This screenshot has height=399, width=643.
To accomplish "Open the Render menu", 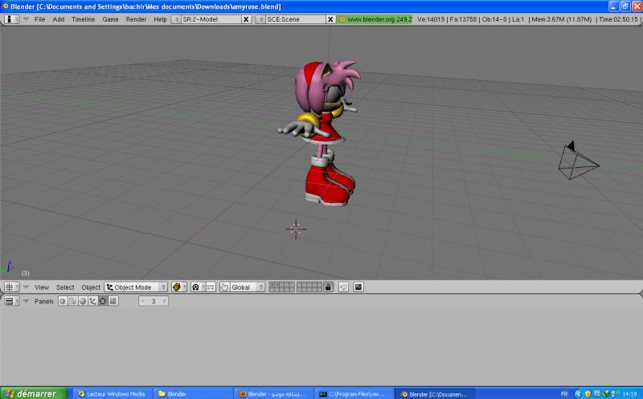I will pyautogui.click(x=136, y=19).
